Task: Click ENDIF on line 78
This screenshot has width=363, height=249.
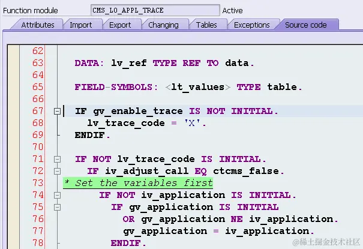Action: [x=126, y=243]
